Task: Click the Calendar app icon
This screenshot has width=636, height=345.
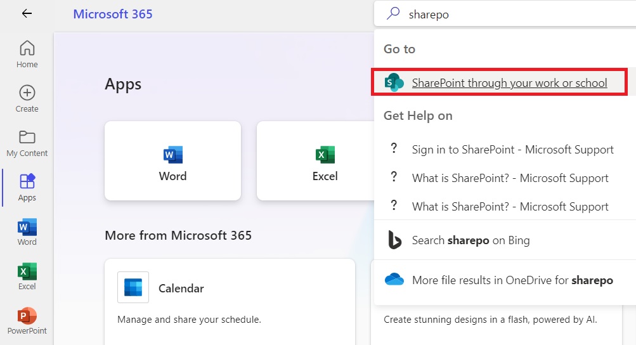Action: tap(133, 287)
